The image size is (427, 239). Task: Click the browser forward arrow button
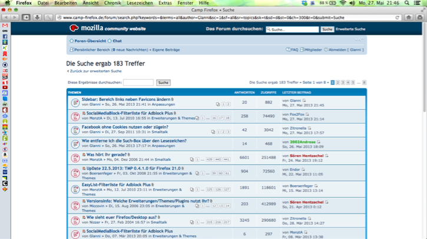click(15, 18)
